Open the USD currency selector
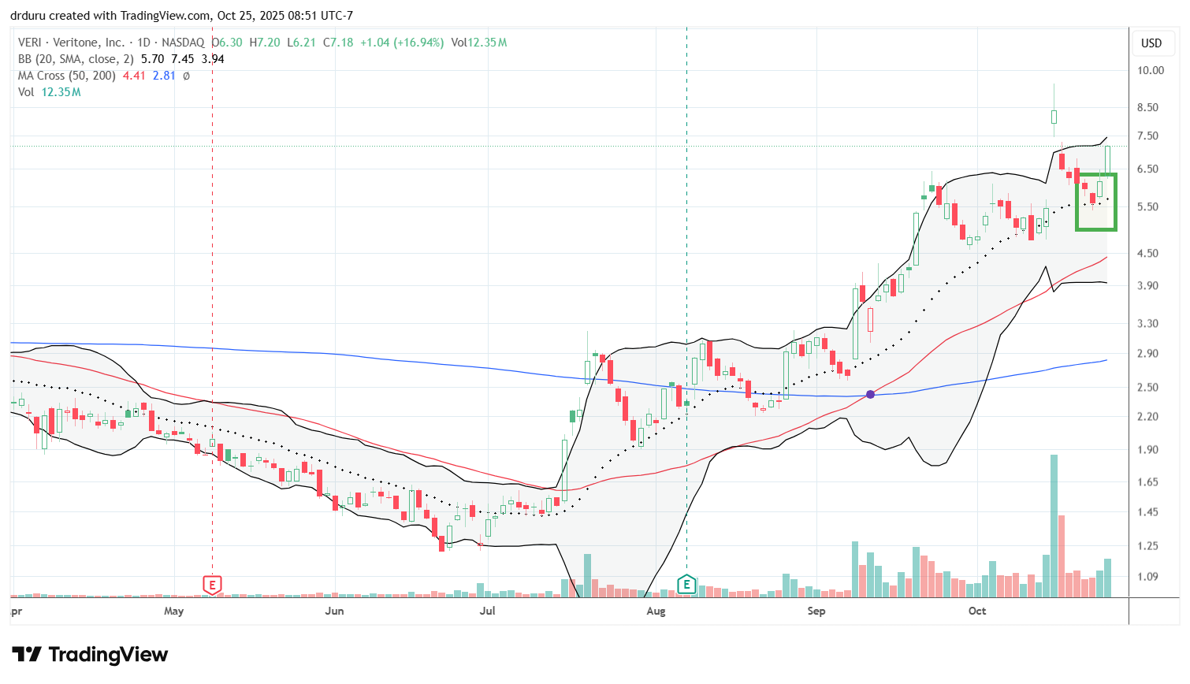Screen dimensions: 1190x684 (1151, 43)
